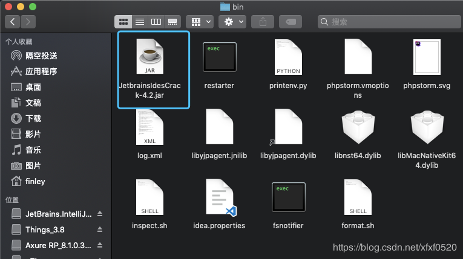
Task: Click the Share toolbar button
Action: point(263,22)
